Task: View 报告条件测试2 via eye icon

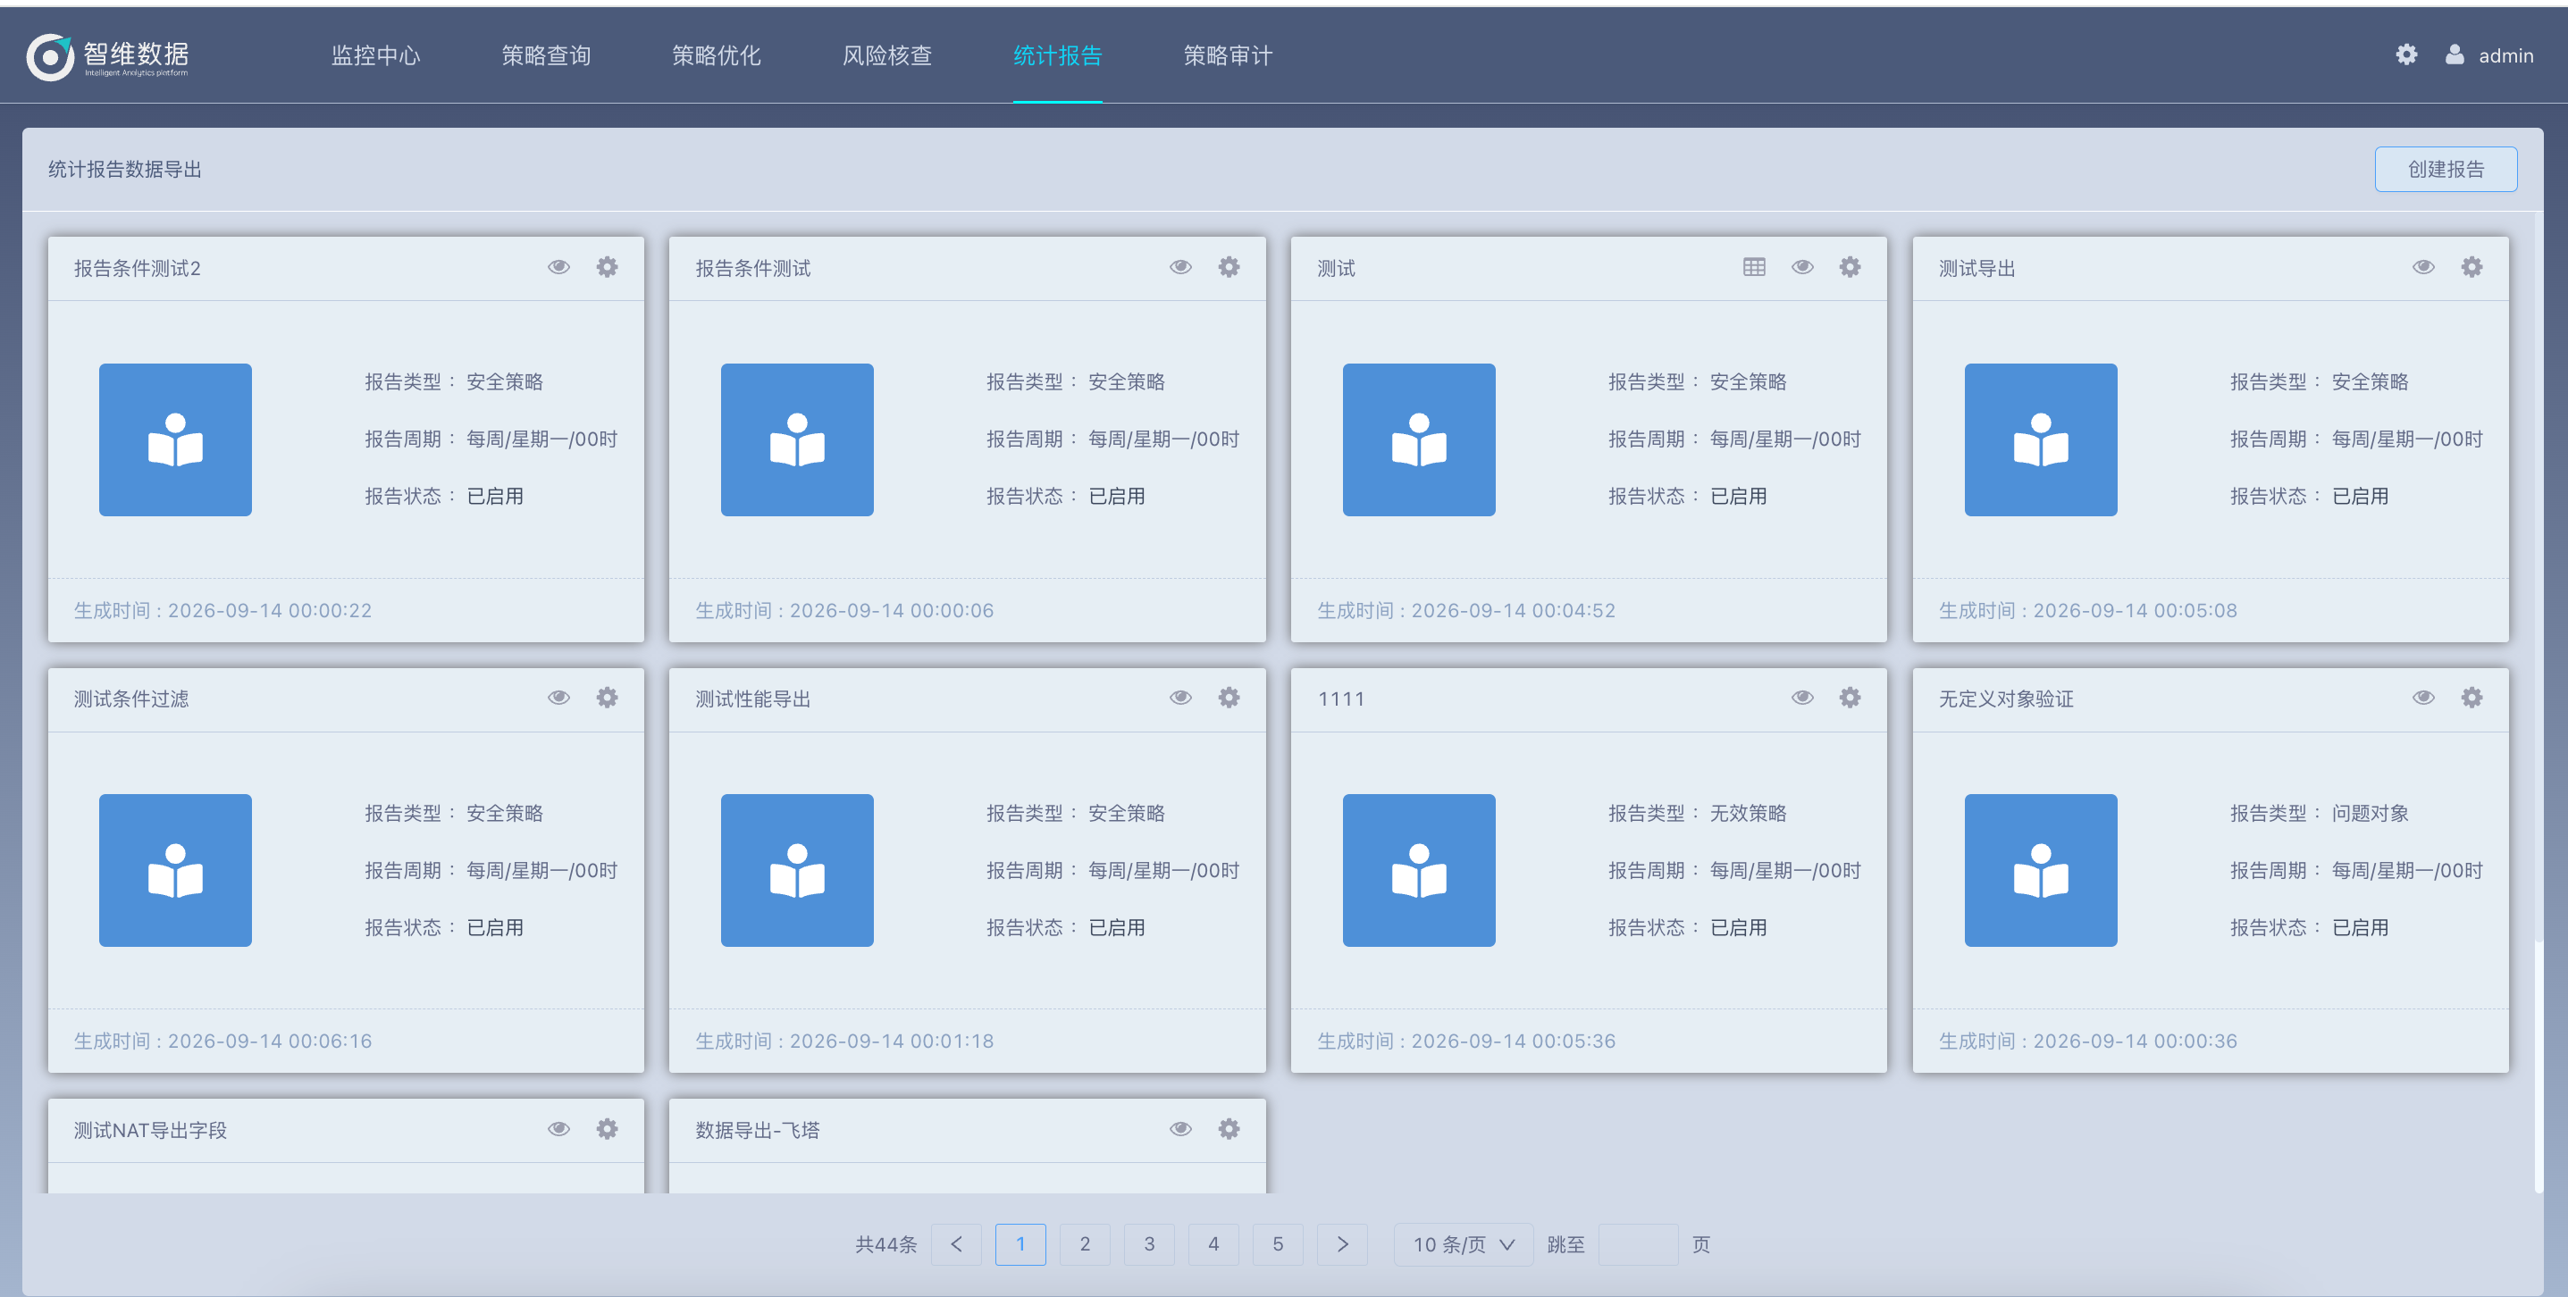Action: click(x=559, y=267)
